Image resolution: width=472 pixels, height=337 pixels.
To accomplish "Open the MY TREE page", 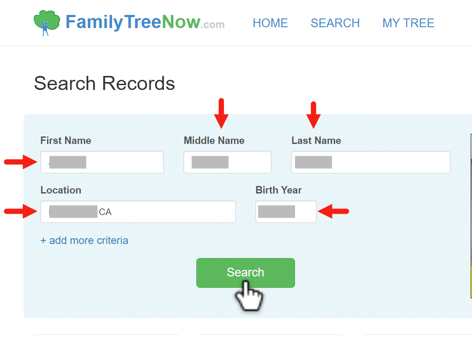I will (x=408, y=23).
